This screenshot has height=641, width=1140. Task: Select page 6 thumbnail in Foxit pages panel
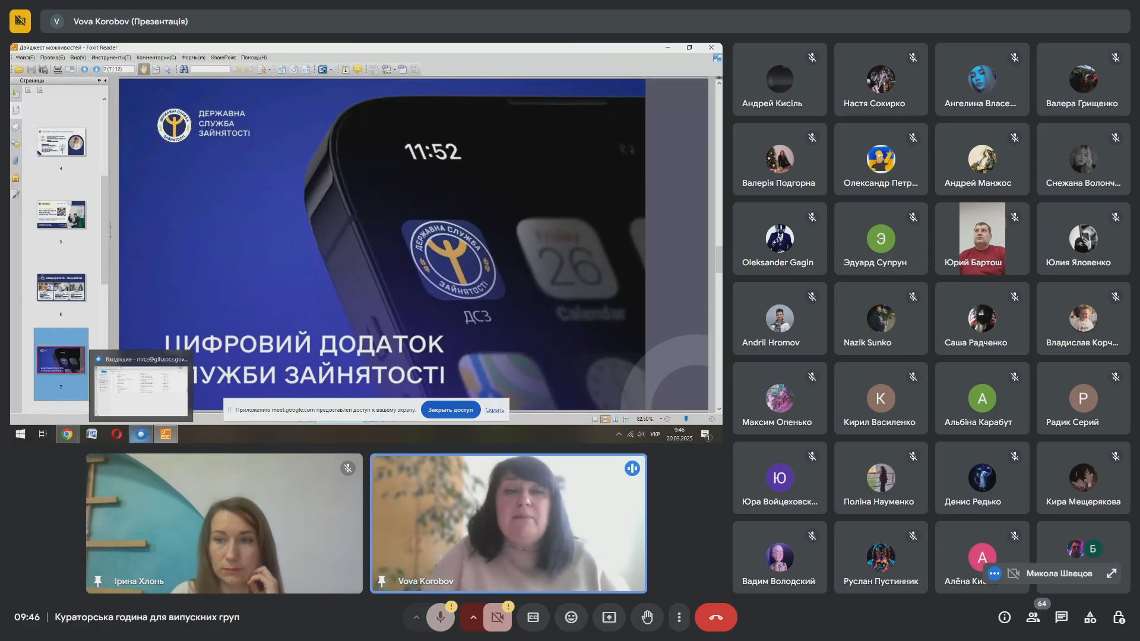click(x=61, y=288)
